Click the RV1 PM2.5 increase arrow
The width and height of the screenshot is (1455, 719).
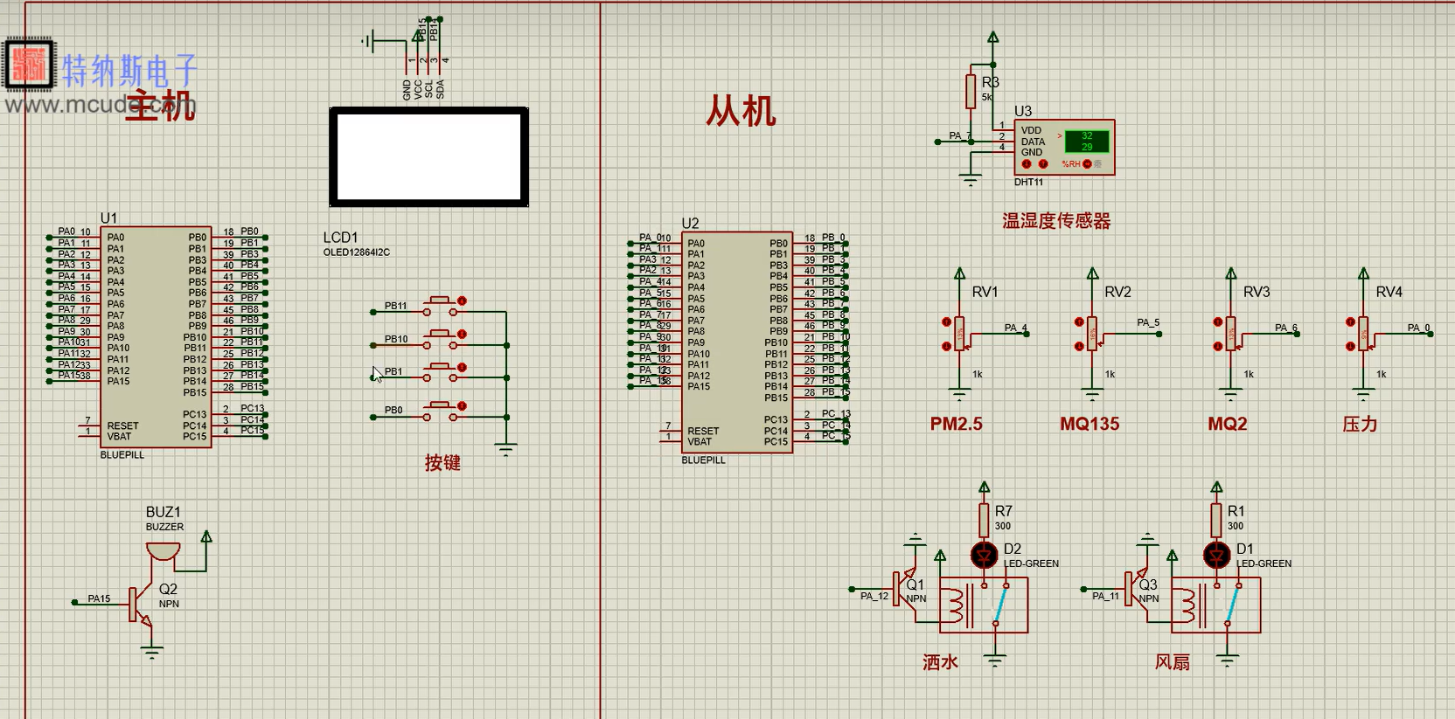point(946,322)
